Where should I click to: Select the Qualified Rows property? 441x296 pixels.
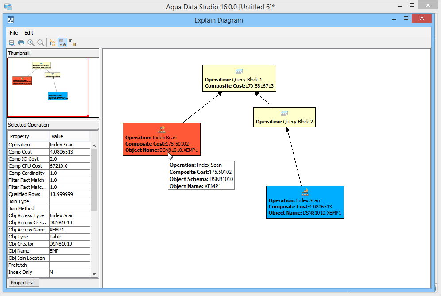(49, 194)
